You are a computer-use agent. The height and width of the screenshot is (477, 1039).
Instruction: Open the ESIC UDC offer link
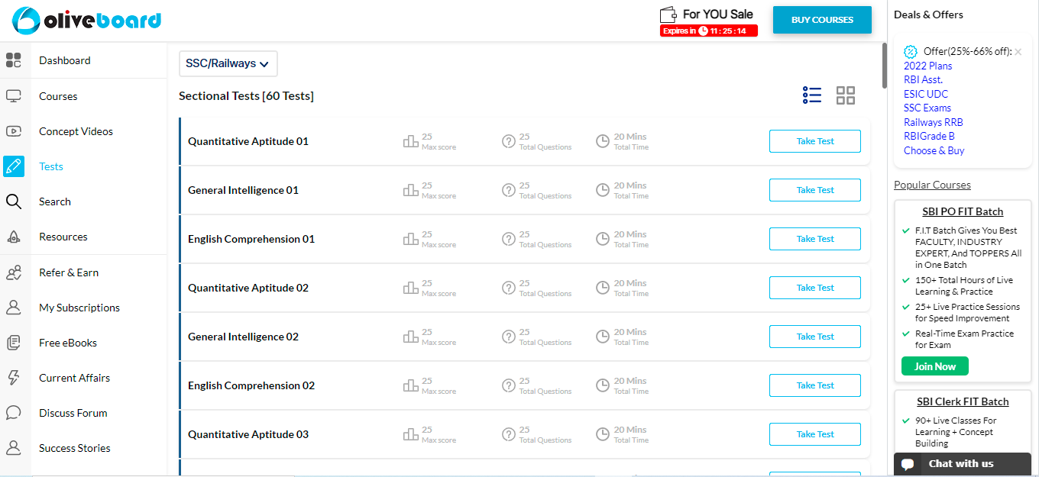click(x=926, y=94)
